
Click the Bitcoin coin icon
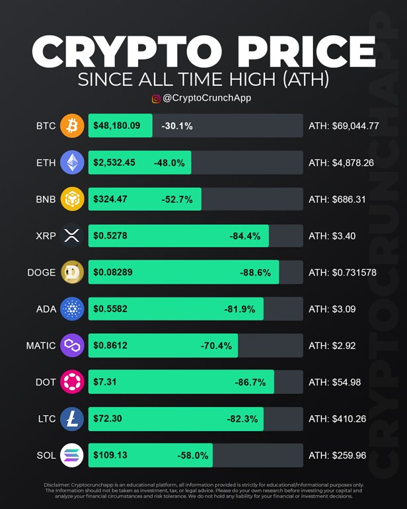tap(72, 126)
